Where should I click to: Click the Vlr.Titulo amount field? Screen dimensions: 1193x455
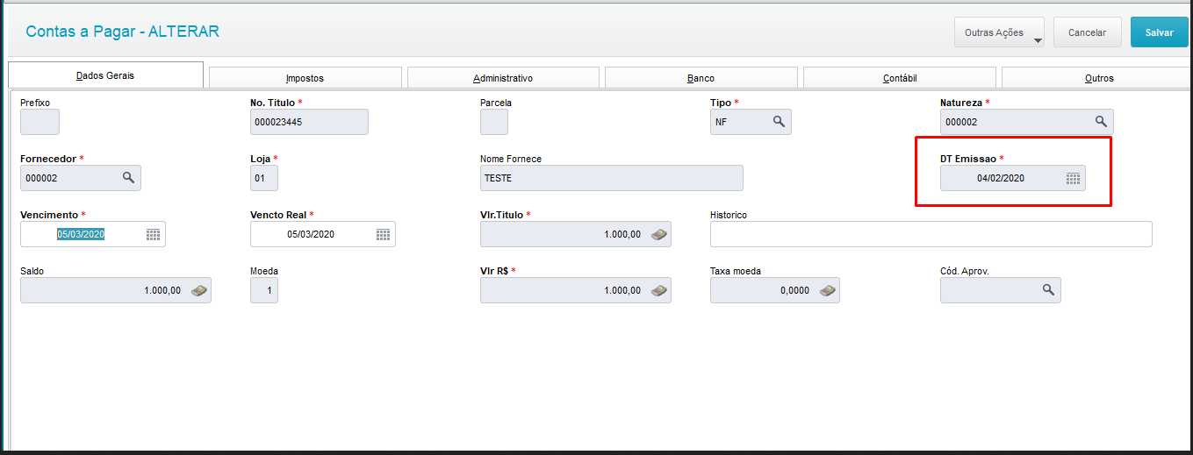coord(575,234)
